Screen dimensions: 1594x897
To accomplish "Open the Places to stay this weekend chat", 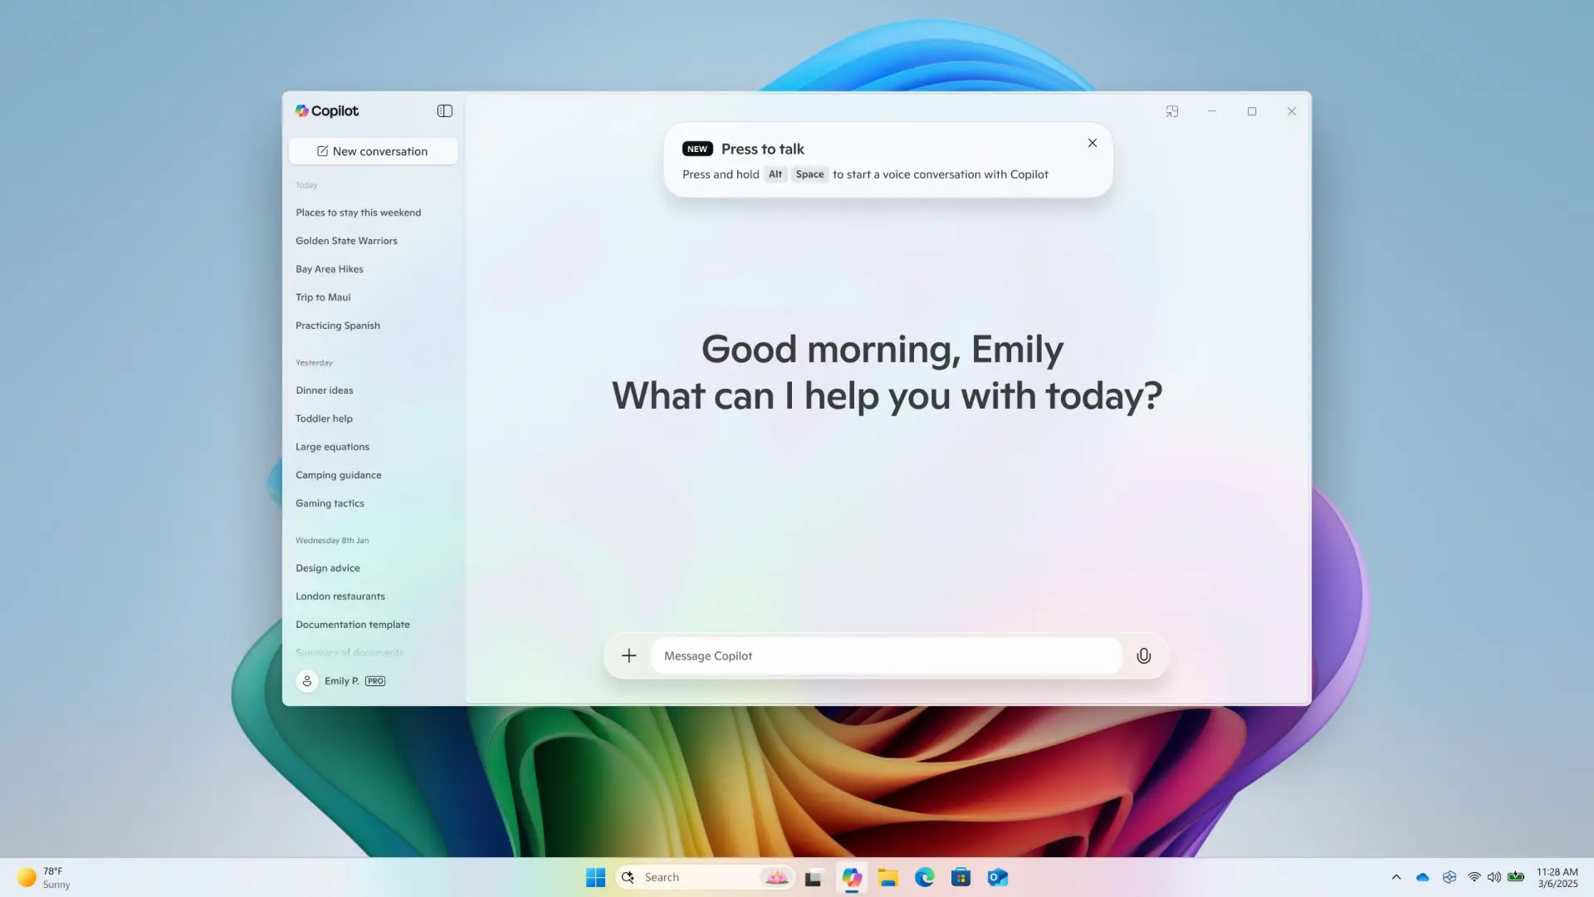I will click(358, 213).
